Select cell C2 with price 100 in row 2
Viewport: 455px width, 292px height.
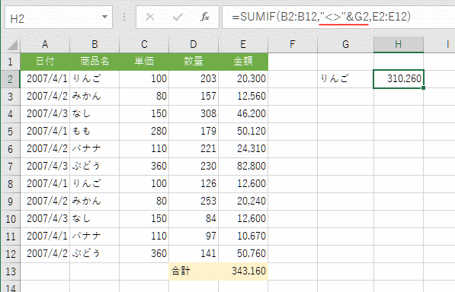(x=144, y=79)
